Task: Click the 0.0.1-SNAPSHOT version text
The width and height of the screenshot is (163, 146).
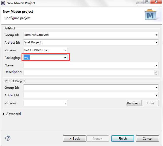Action: [x=37, y=50]
